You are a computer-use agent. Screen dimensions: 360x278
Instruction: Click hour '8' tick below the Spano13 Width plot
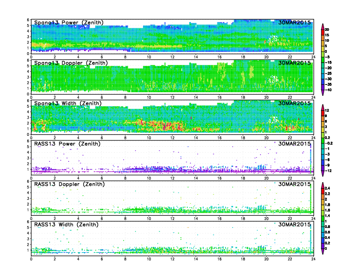(125, 138)
